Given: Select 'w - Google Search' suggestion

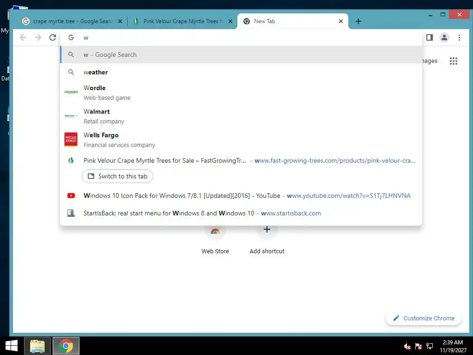Looking at the screenshot, I should [241, 55].
